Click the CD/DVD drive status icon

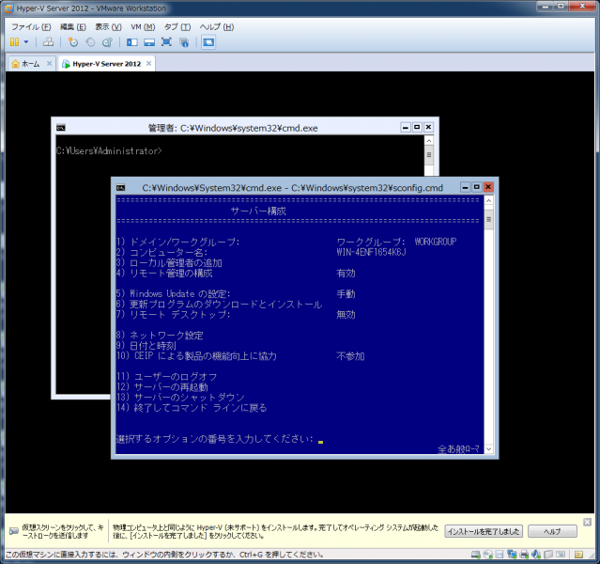click(x=488, y=555)
